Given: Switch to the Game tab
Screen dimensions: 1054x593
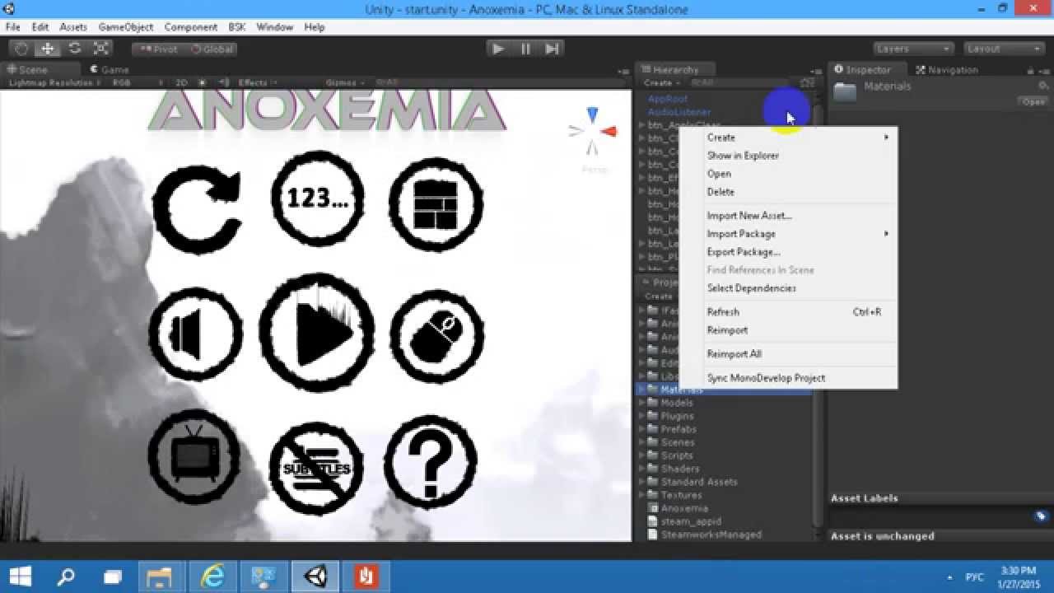Looking at the screenshot, I should click(x=110, y=70).
